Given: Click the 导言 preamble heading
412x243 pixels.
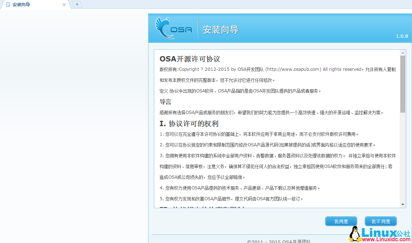Looking at the screenshot, I should (165, 102).
